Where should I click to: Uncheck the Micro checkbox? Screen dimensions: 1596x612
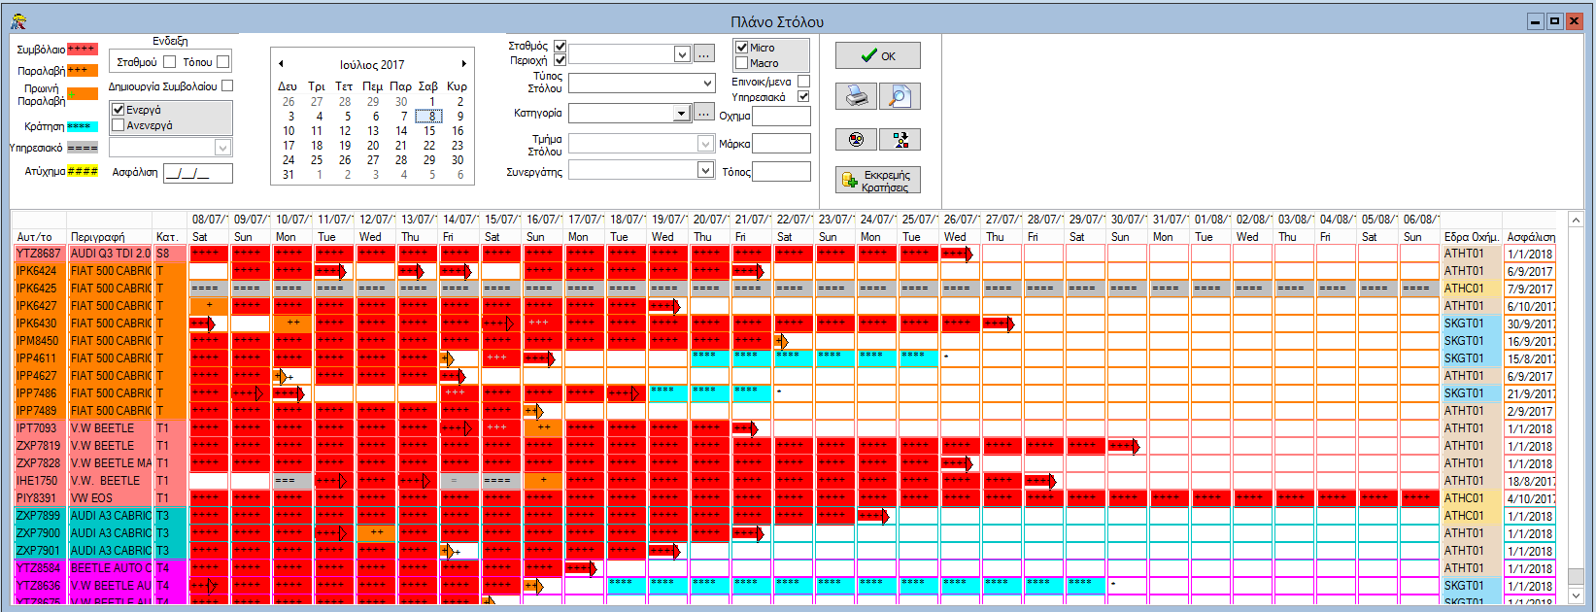click(742, 48)
